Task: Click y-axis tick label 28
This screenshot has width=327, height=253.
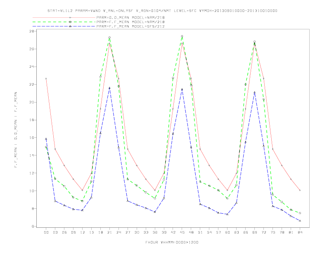Action: (32, 31)
